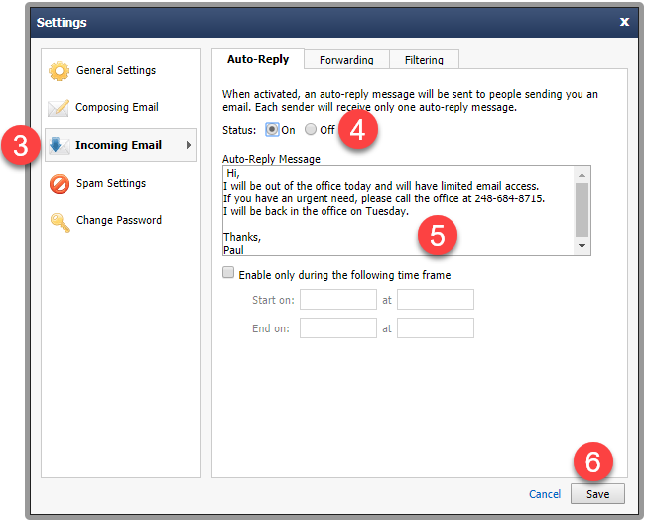
Task: Open the Filtering tab
Action: [x=424, y=60]
